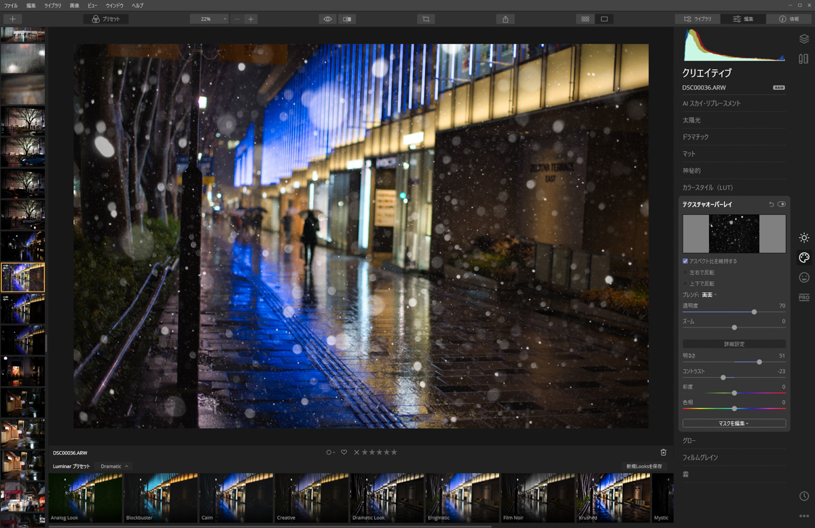Apply the Blockbuster preset
815x528 pixels.
click(160, 498)
